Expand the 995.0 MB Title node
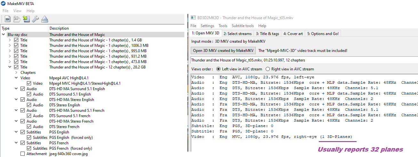The image size is (418, 157). (x=10, y=51)
